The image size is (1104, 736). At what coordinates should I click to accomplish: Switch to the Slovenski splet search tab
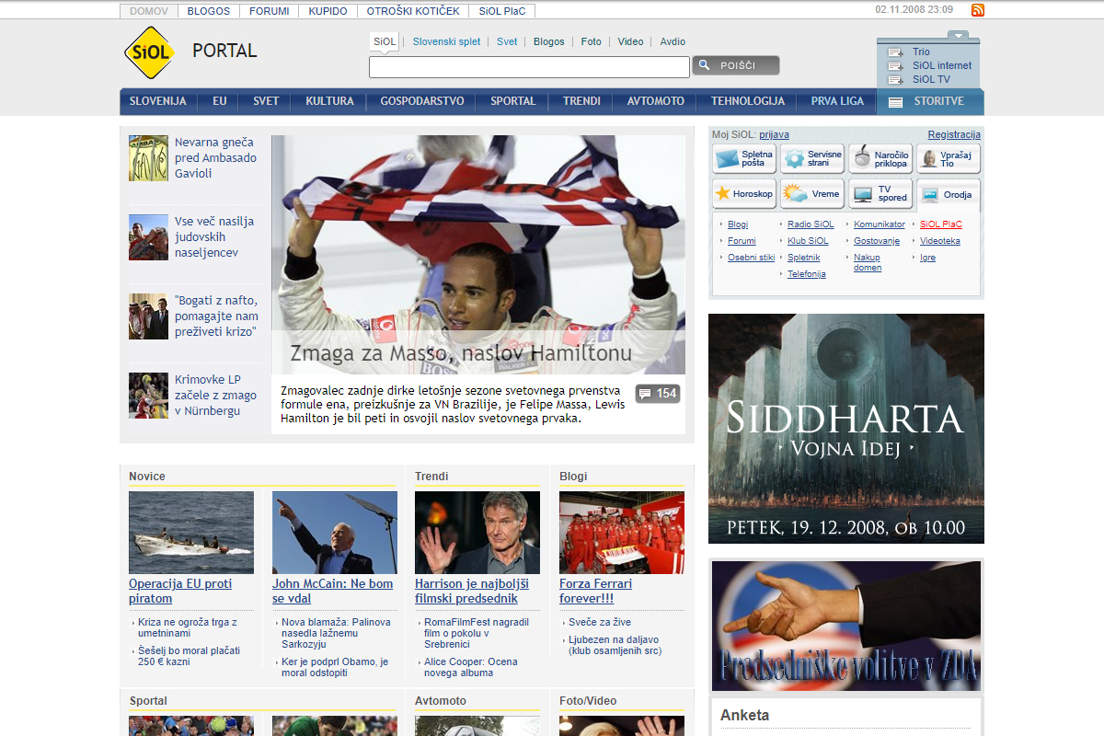coord(446,41)
